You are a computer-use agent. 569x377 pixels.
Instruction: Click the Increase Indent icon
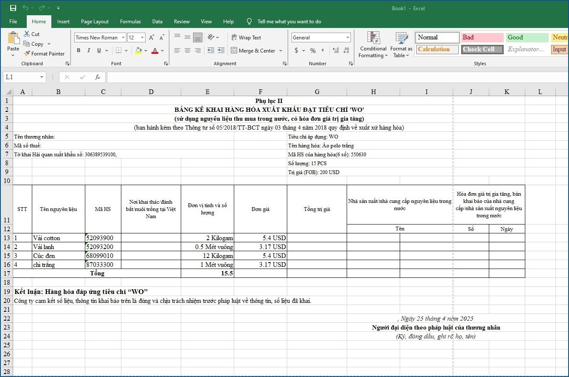click(x=221, y=50)
